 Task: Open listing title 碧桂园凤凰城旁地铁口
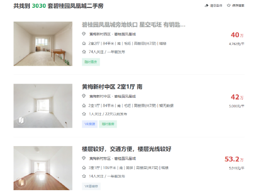(134, 25)
